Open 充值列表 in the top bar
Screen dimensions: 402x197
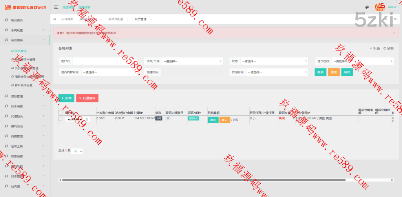pyautogui.click(x=68, y=7)
